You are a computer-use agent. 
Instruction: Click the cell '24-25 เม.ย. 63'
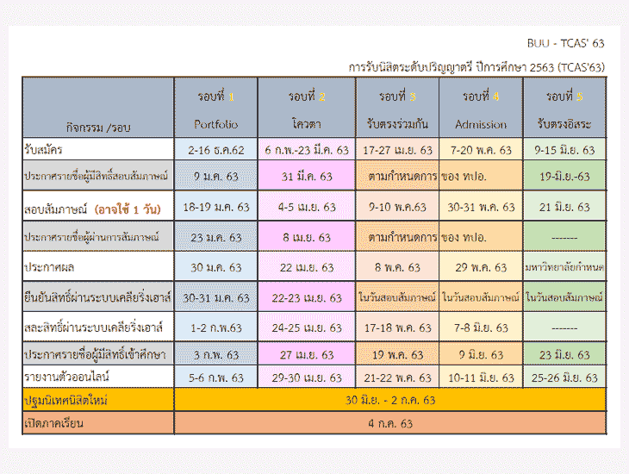[307, 327]
